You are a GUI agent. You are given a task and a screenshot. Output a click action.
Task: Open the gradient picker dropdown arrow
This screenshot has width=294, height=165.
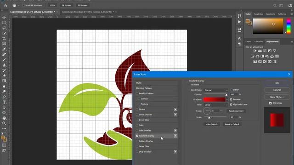click(227, 99)
